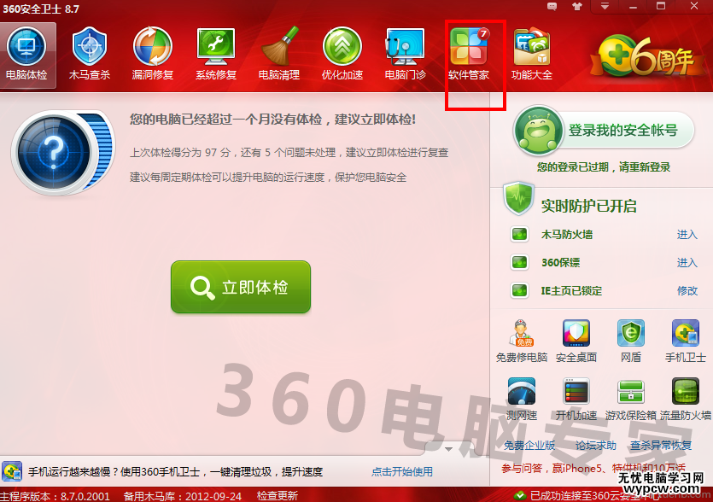This screenshot has width=713, height=502.
Task: Open 漏洞修复 vulnerability repair
Action: [x=153, y=55]
